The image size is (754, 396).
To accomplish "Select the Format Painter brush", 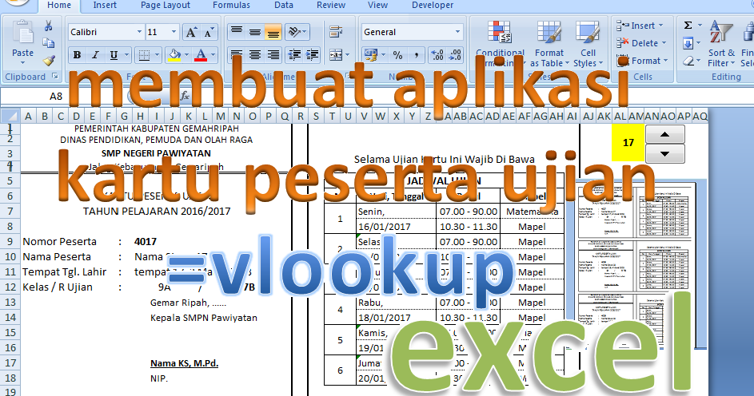I will click(x=49, y=61).
